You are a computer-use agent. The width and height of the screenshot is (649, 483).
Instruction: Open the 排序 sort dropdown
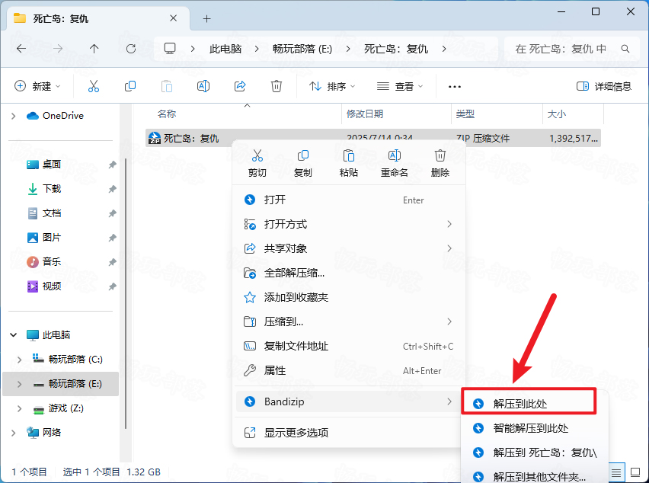click(332, 86)
